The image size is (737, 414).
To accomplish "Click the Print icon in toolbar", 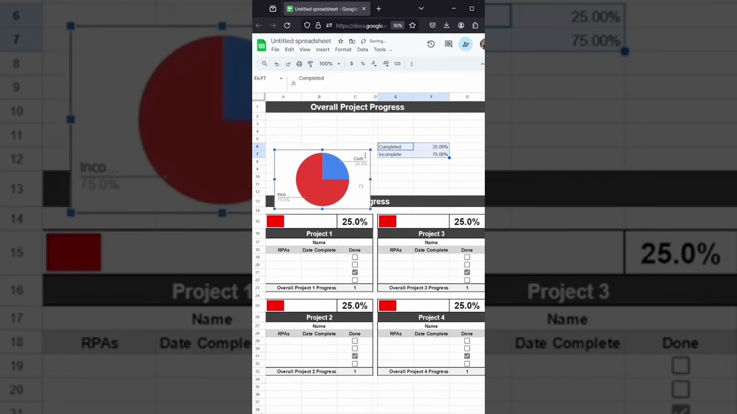I will tap(299, 64).
